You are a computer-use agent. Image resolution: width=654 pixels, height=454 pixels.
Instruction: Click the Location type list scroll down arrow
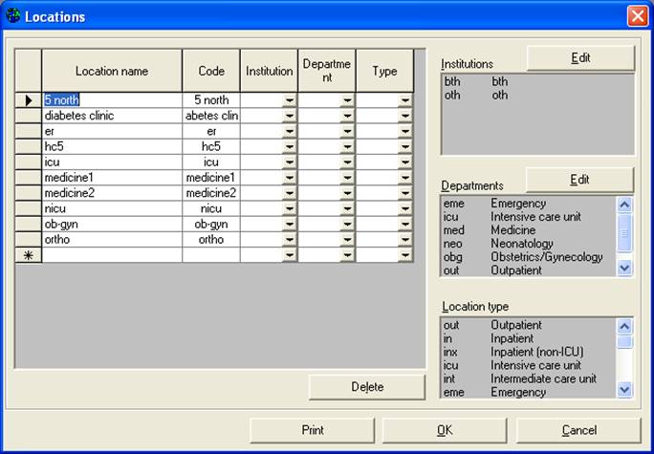click(624, 389)
